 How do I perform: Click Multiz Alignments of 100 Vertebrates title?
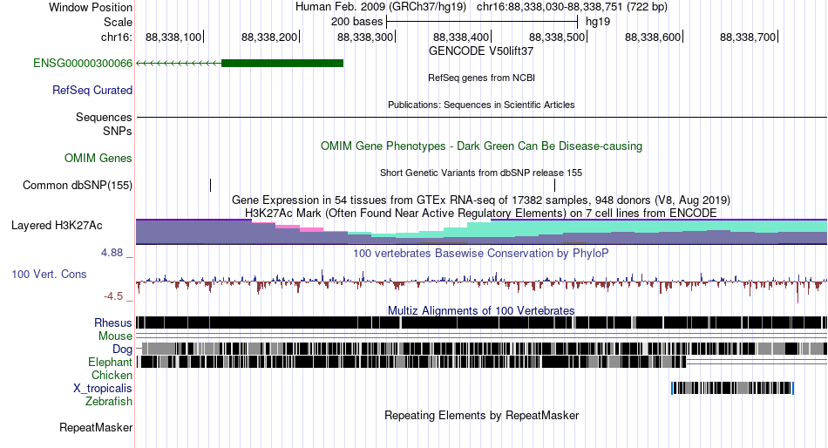[x=481, y=310]
